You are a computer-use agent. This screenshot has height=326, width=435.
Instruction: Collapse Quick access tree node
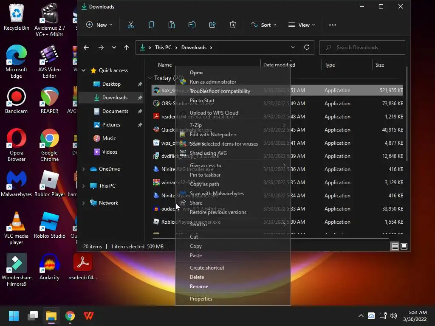[84, 70]
